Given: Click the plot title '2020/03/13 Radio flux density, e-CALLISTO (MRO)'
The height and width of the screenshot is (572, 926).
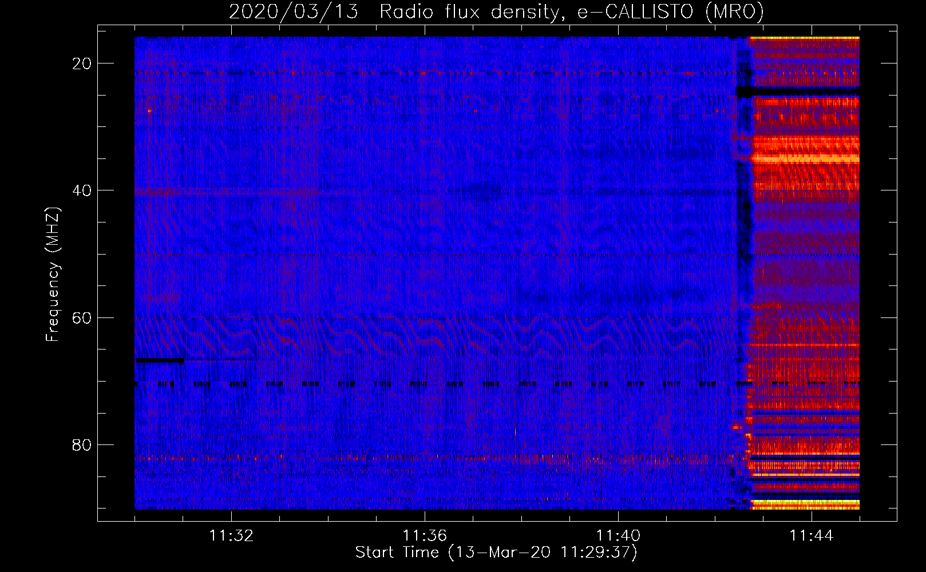Looking at the screenshot, I should pyautogui.click(x=496, y=11).
